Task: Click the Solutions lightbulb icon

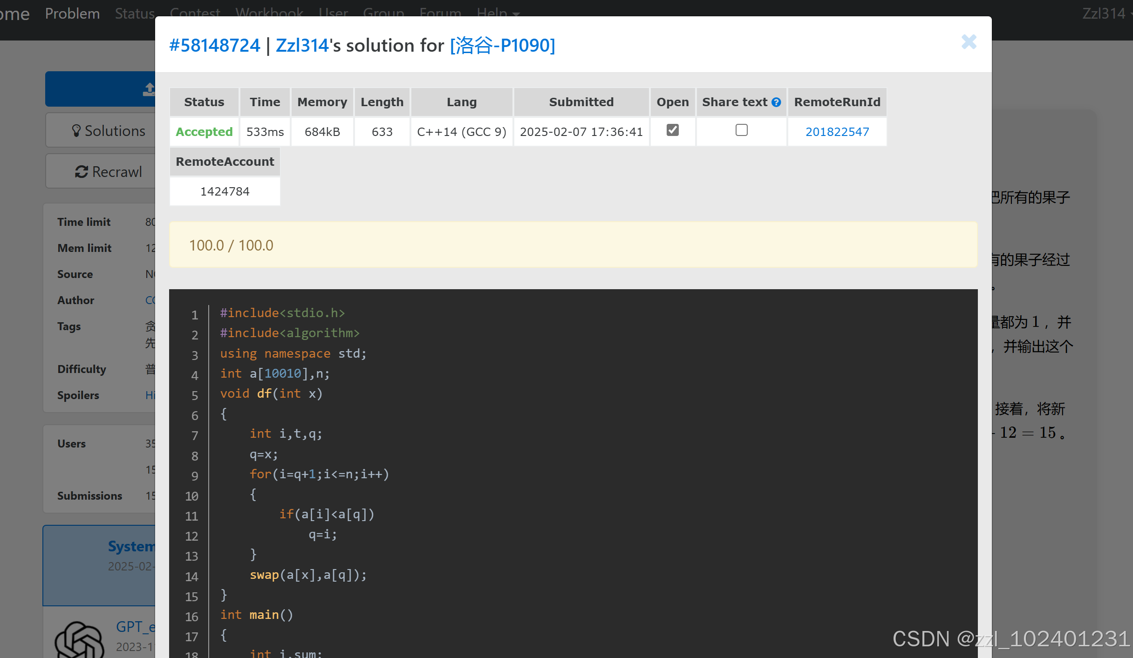Action: pos(76,131)
